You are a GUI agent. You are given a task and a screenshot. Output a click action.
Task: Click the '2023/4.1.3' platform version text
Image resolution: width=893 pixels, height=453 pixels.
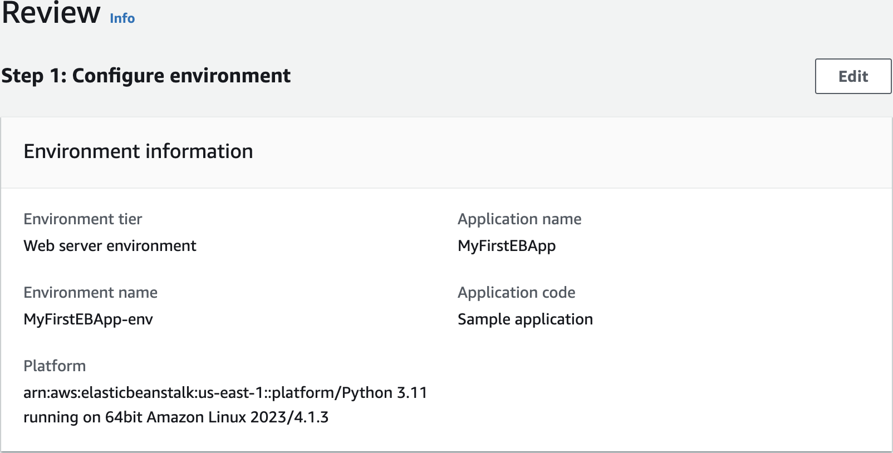(290, 417)
